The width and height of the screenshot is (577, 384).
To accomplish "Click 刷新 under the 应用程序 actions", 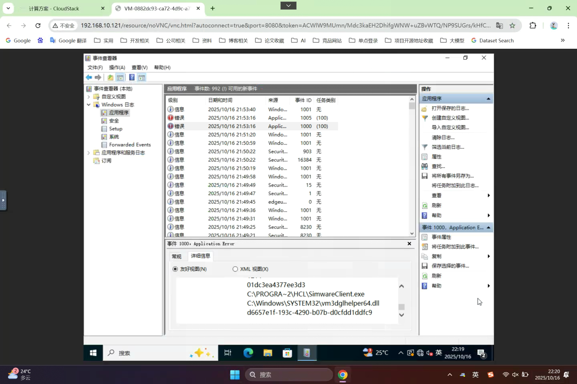I will [x=436, y=206].
